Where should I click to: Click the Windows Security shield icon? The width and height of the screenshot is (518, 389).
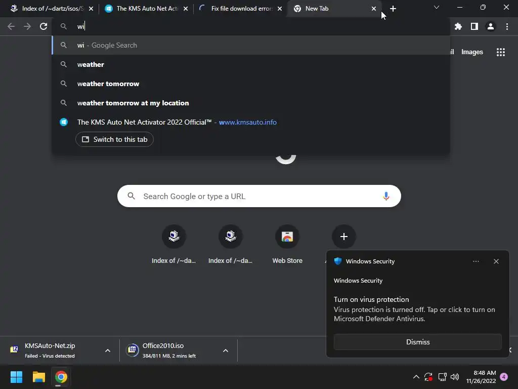337,261
